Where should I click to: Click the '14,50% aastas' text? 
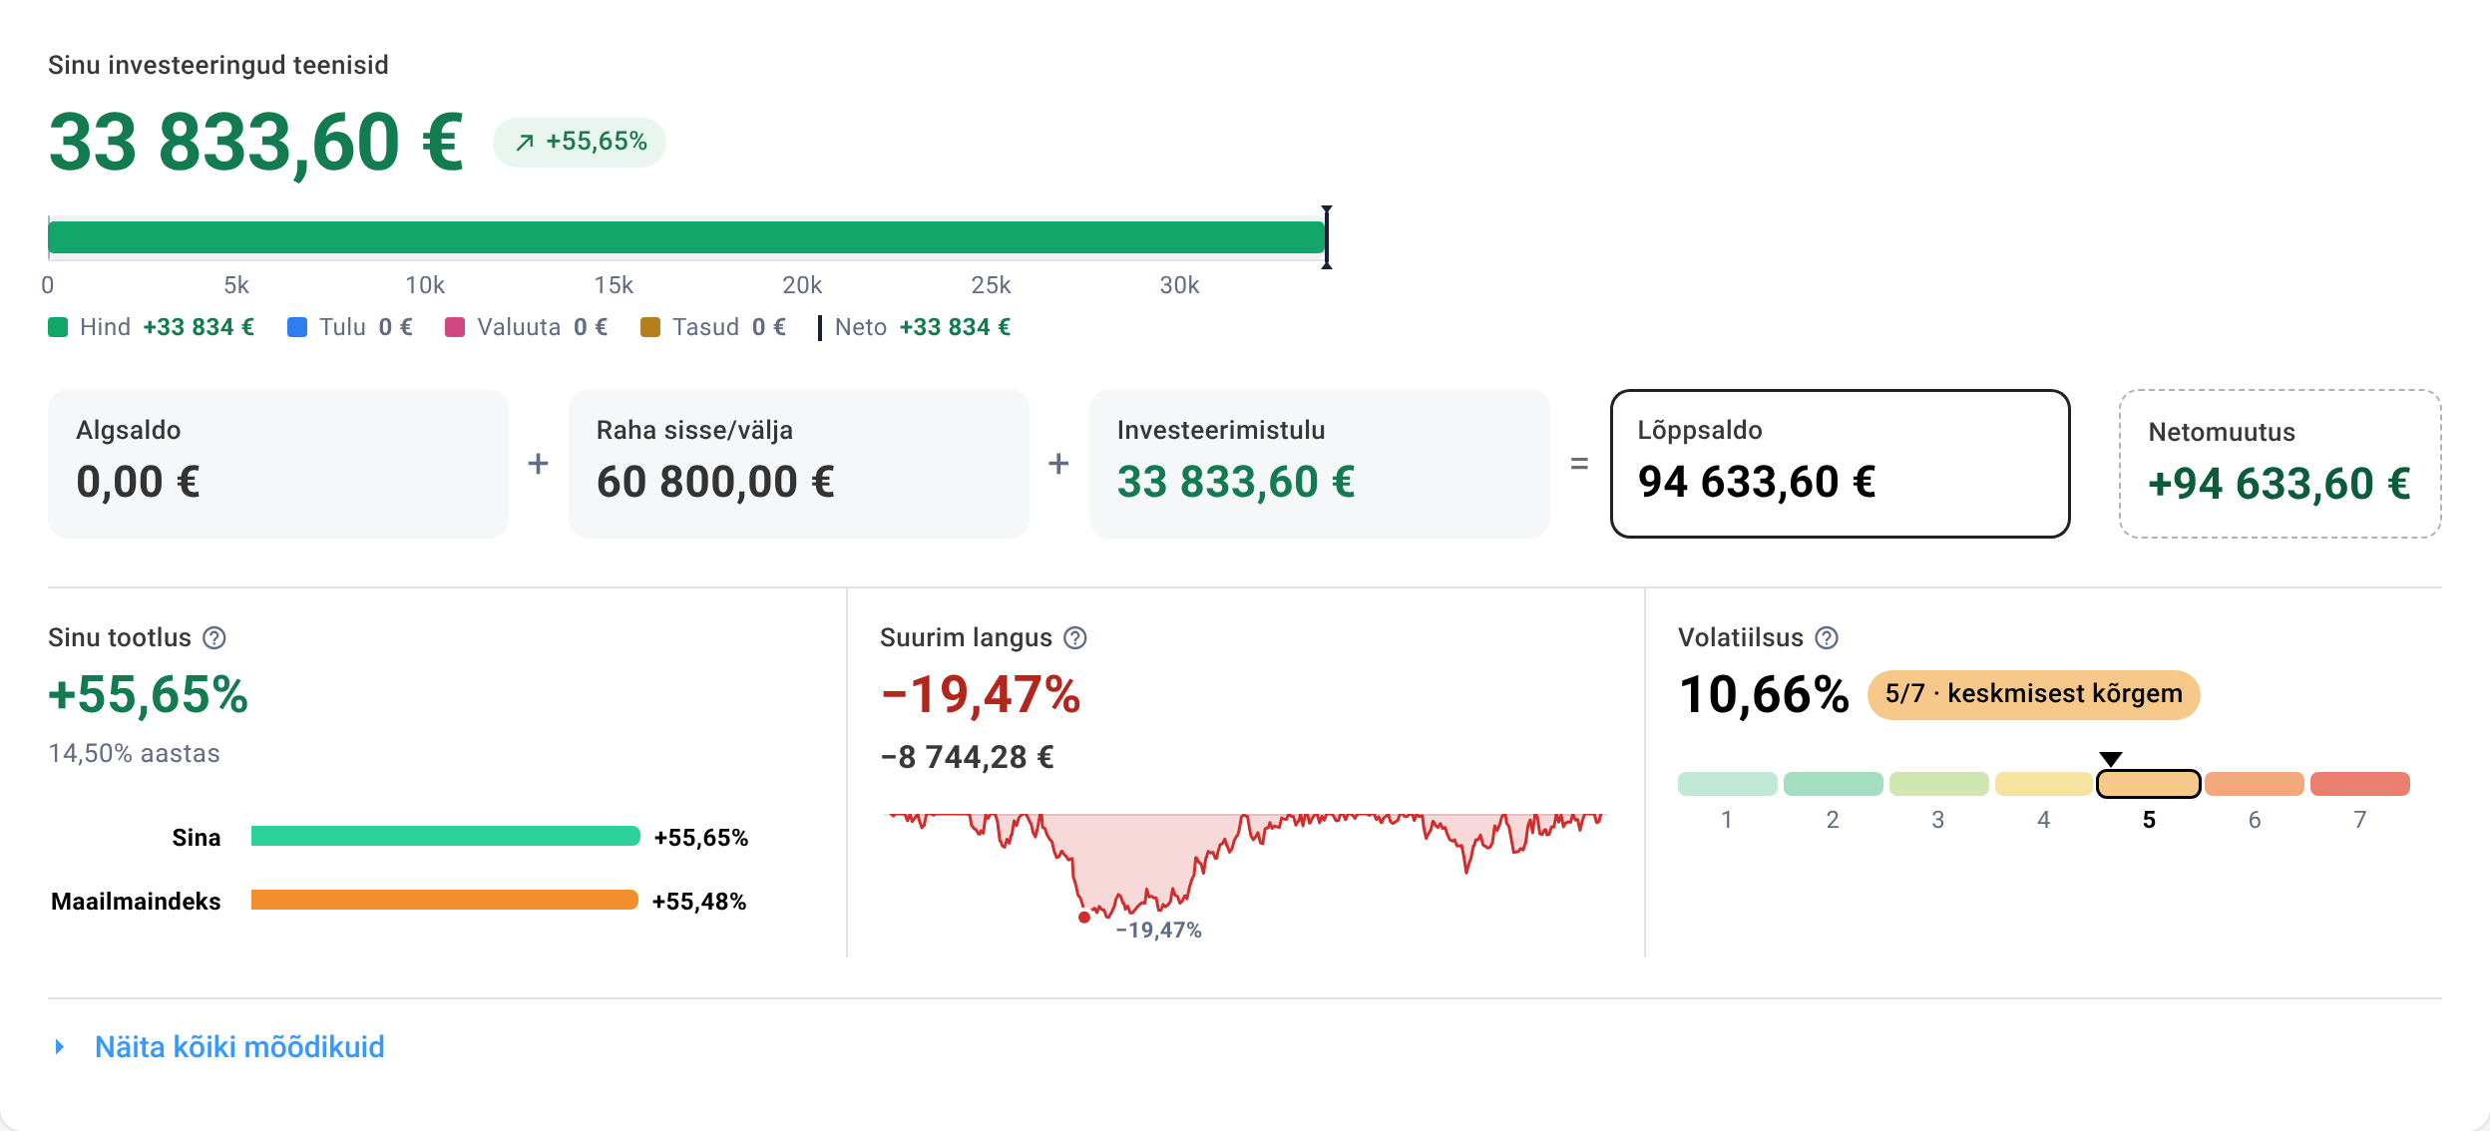(x=134, y=753)
